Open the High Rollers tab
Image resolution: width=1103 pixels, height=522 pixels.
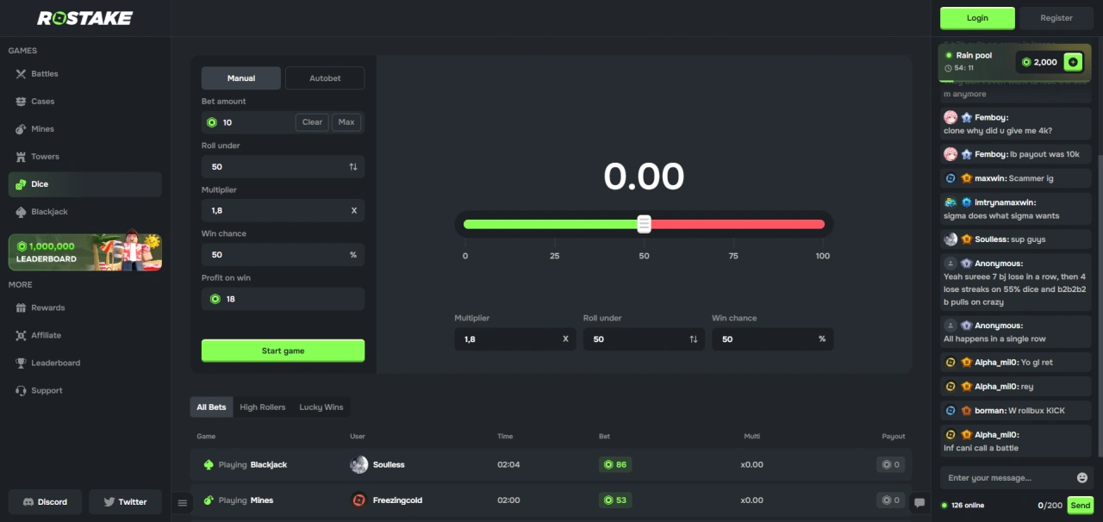[263, 407]
